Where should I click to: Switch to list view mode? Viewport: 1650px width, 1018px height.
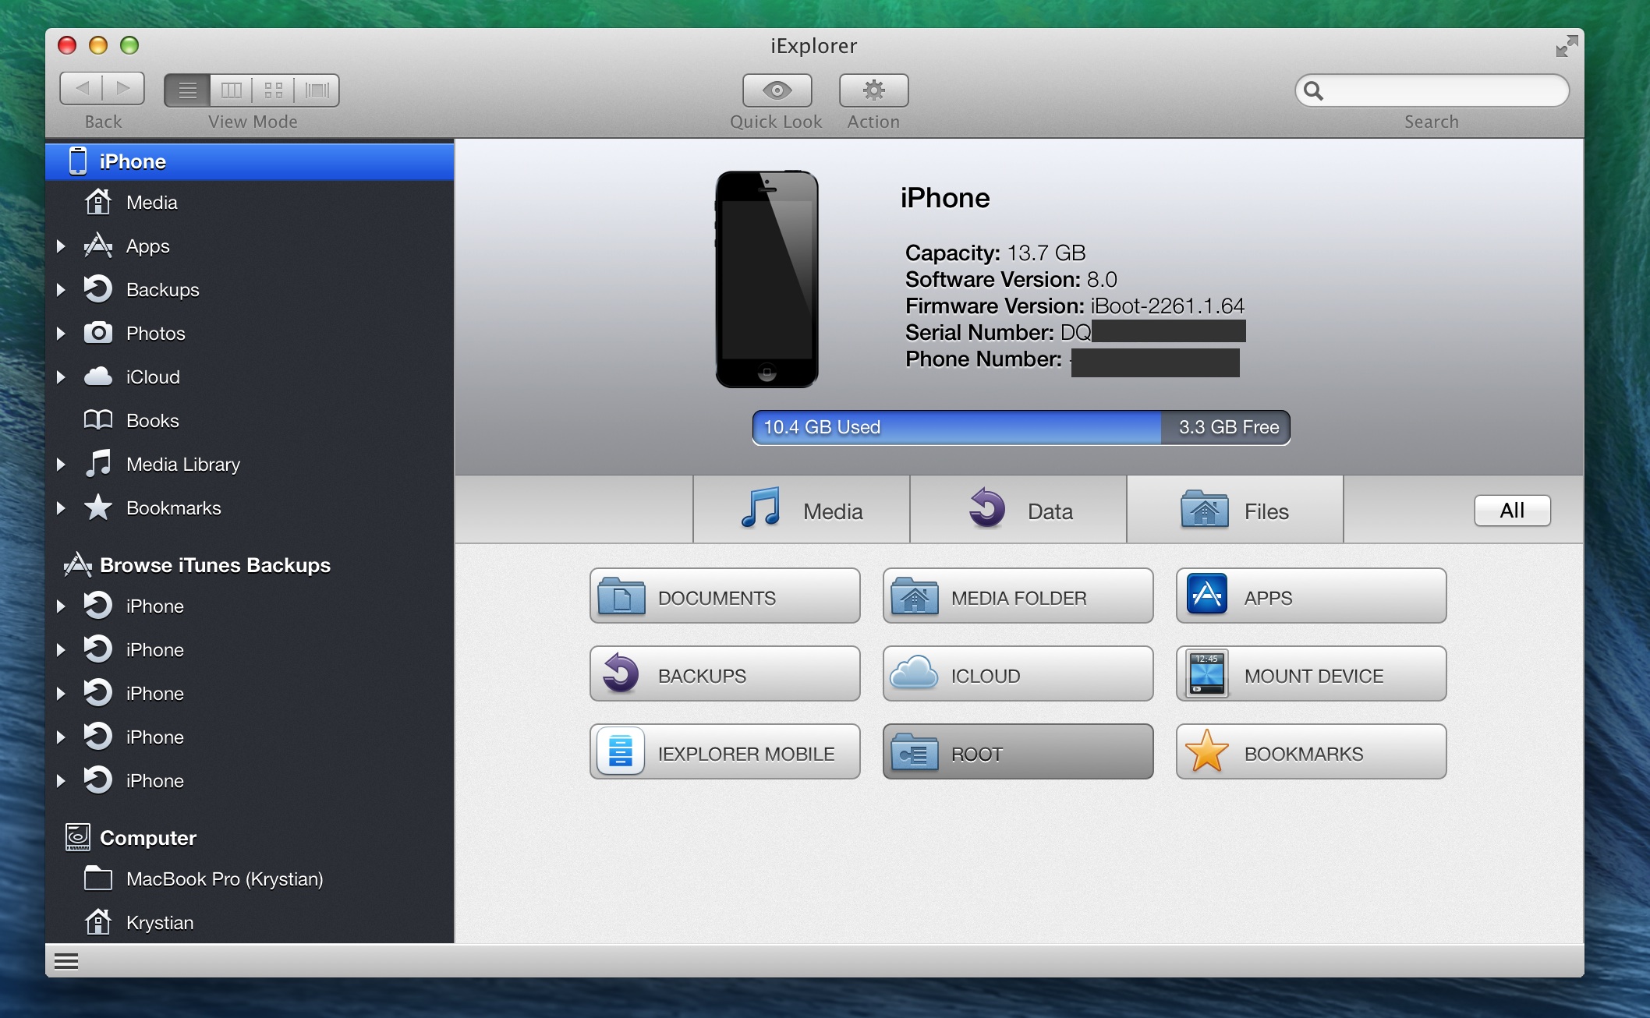point(187,90)
